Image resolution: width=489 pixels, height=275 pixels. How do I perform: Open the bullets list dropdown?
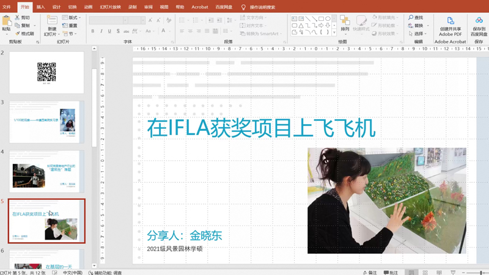point(188,20)
